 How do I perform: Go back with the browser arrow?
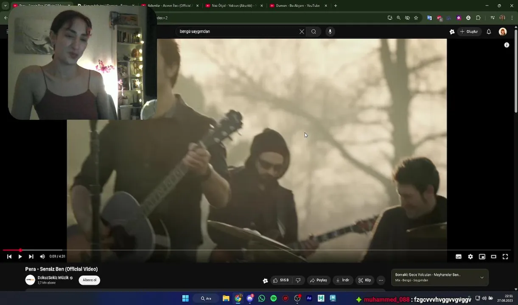(6, 18)
